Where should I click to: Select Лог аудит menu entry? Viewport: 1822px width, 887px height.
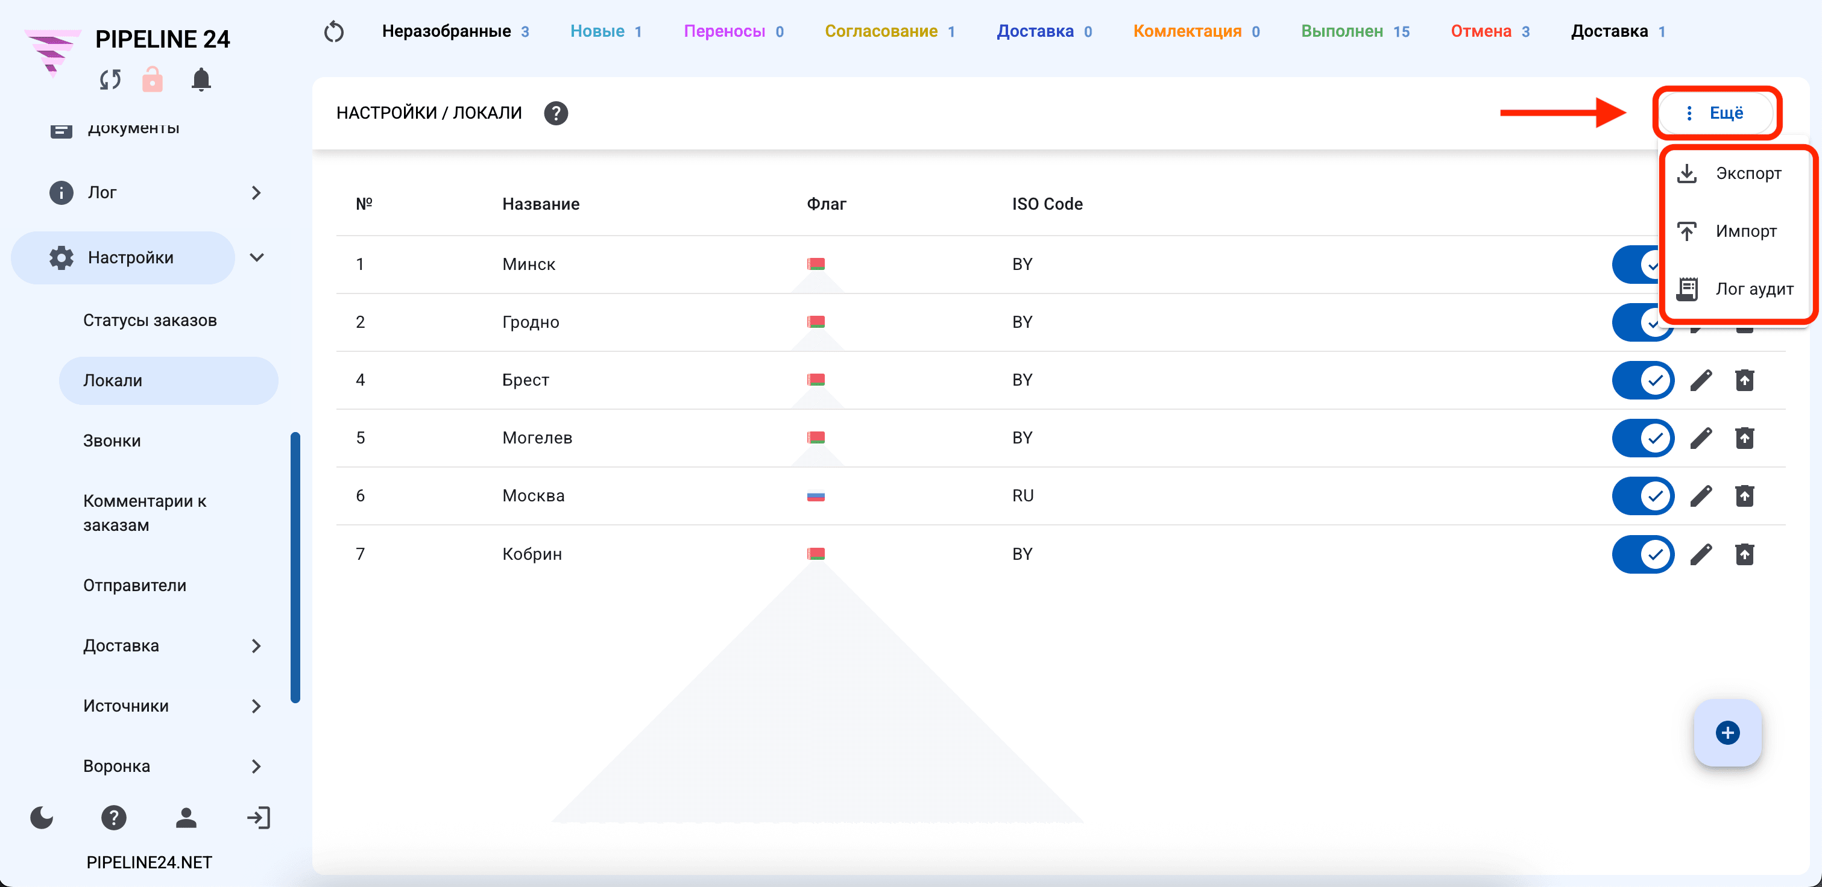point(1735,289)
